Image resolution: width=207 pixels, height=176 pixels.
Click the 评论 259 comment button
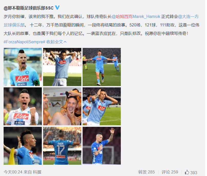pyautogui.click(x=170, y=172)
